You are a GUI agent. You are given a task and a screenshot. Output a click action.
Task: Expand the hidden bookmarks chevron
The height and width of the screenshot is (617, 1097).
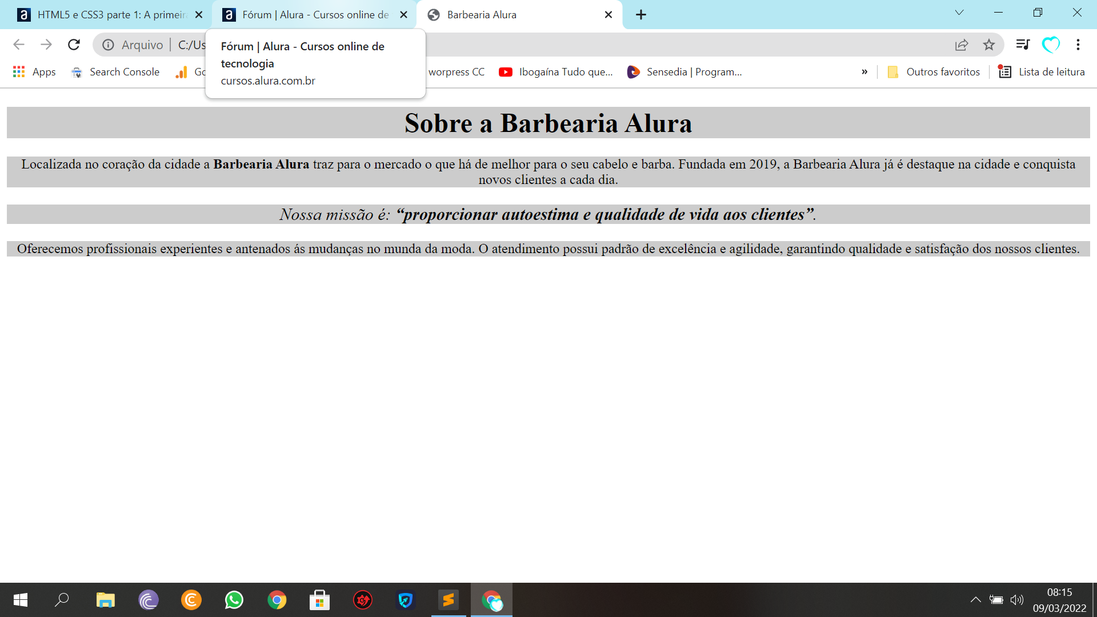(x=864, y=72)
